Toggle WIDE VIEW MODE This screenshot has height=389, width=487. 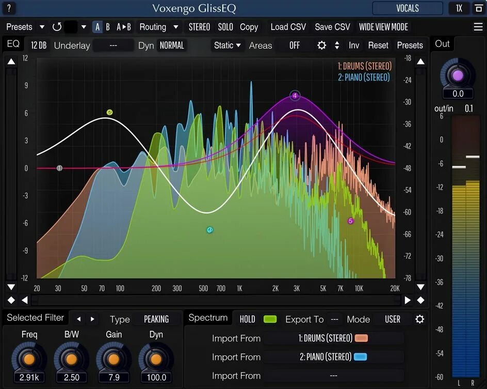(x=384, y=27)
